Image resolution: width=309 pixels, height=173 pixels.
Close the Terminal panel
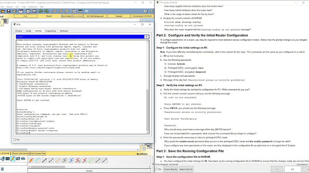click(x=146, y=37)
